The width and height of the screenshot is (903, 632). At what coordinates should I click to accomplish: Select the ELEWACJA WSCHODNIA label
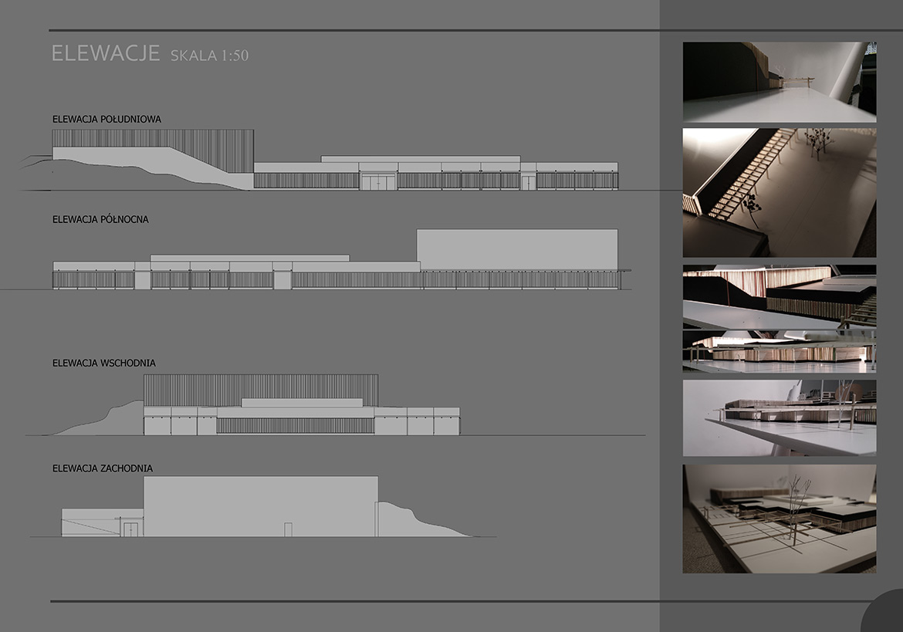click(x=103, y=363)
